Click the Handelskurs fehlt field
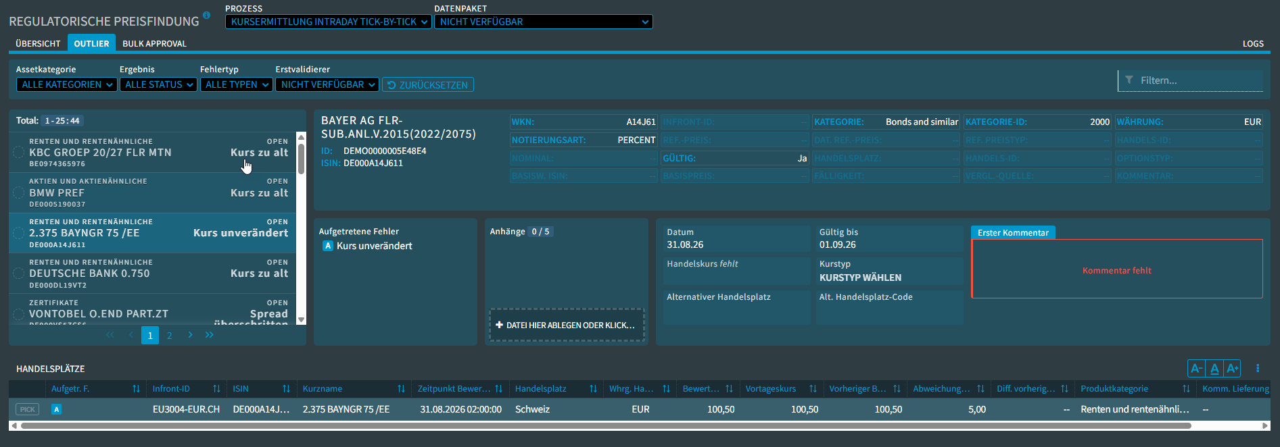The width and height of the screenshot is (1280, 447). point(737,271)
